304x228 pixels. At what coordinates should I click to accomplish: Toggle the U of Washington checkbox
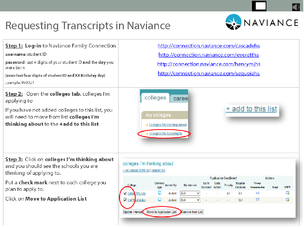coord(125,200)
